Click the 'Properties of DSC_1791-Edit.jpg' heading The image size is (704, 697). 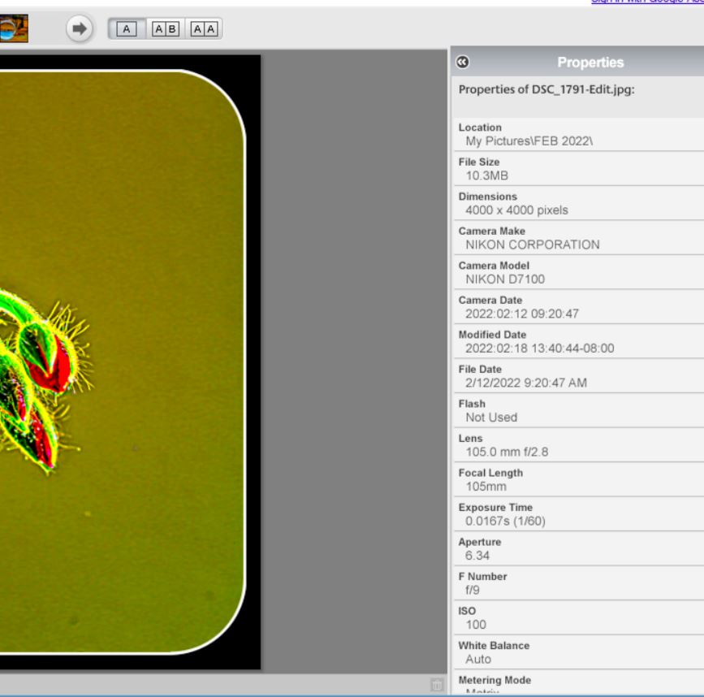pos(546,89)
